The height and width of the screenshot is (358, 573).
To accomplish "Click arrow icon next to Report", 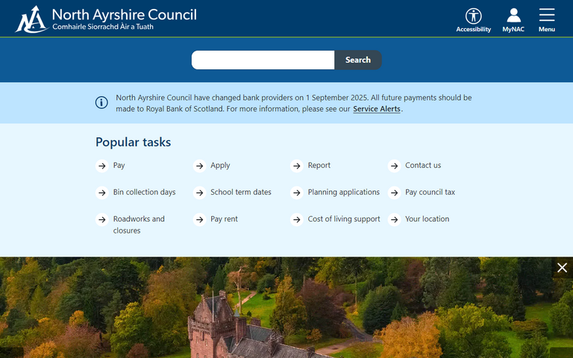I will 296,166.
